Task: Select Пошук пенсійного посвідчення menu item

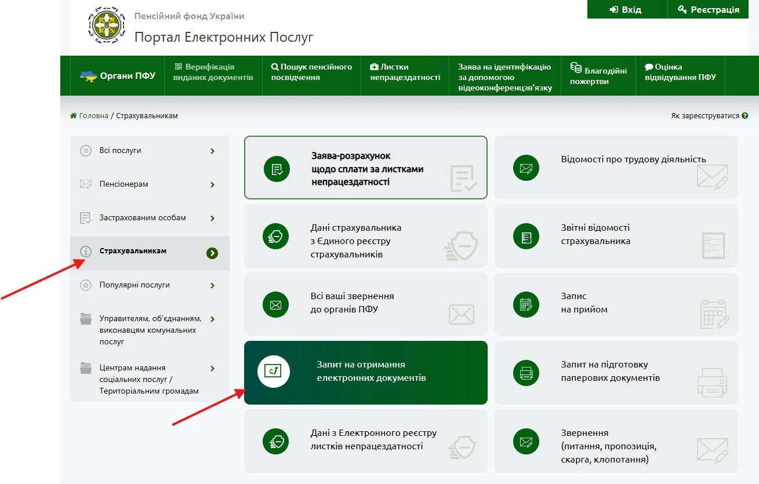Action: click(311, 72)
